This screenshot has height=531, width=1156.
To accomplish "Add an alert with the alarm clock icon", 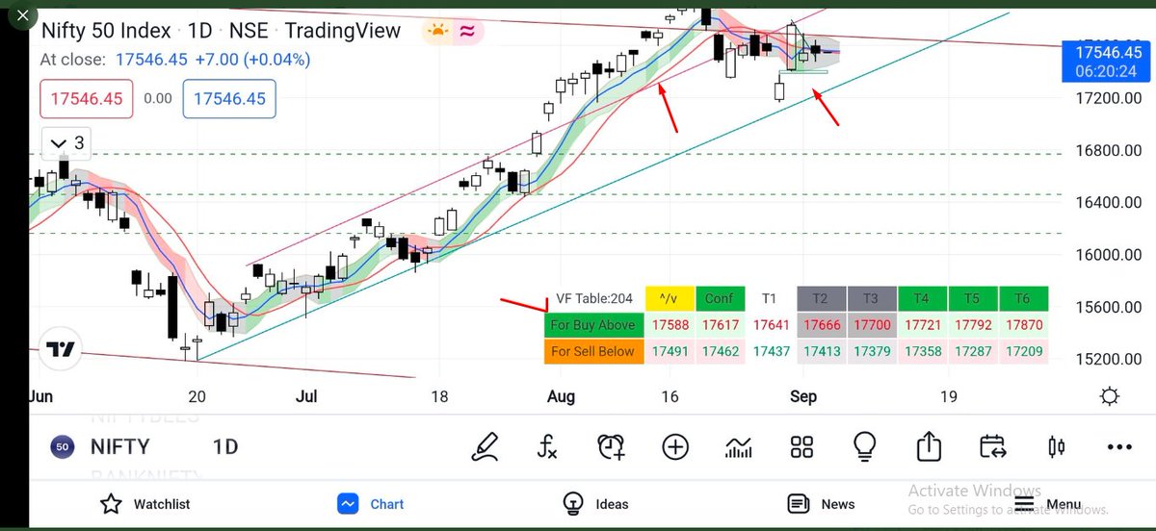I will tap(611, 446).
